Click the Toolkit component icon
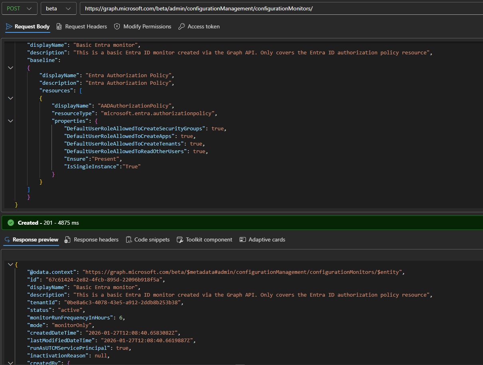The height and width of the screenshot is (365, 483). point(180,239)
